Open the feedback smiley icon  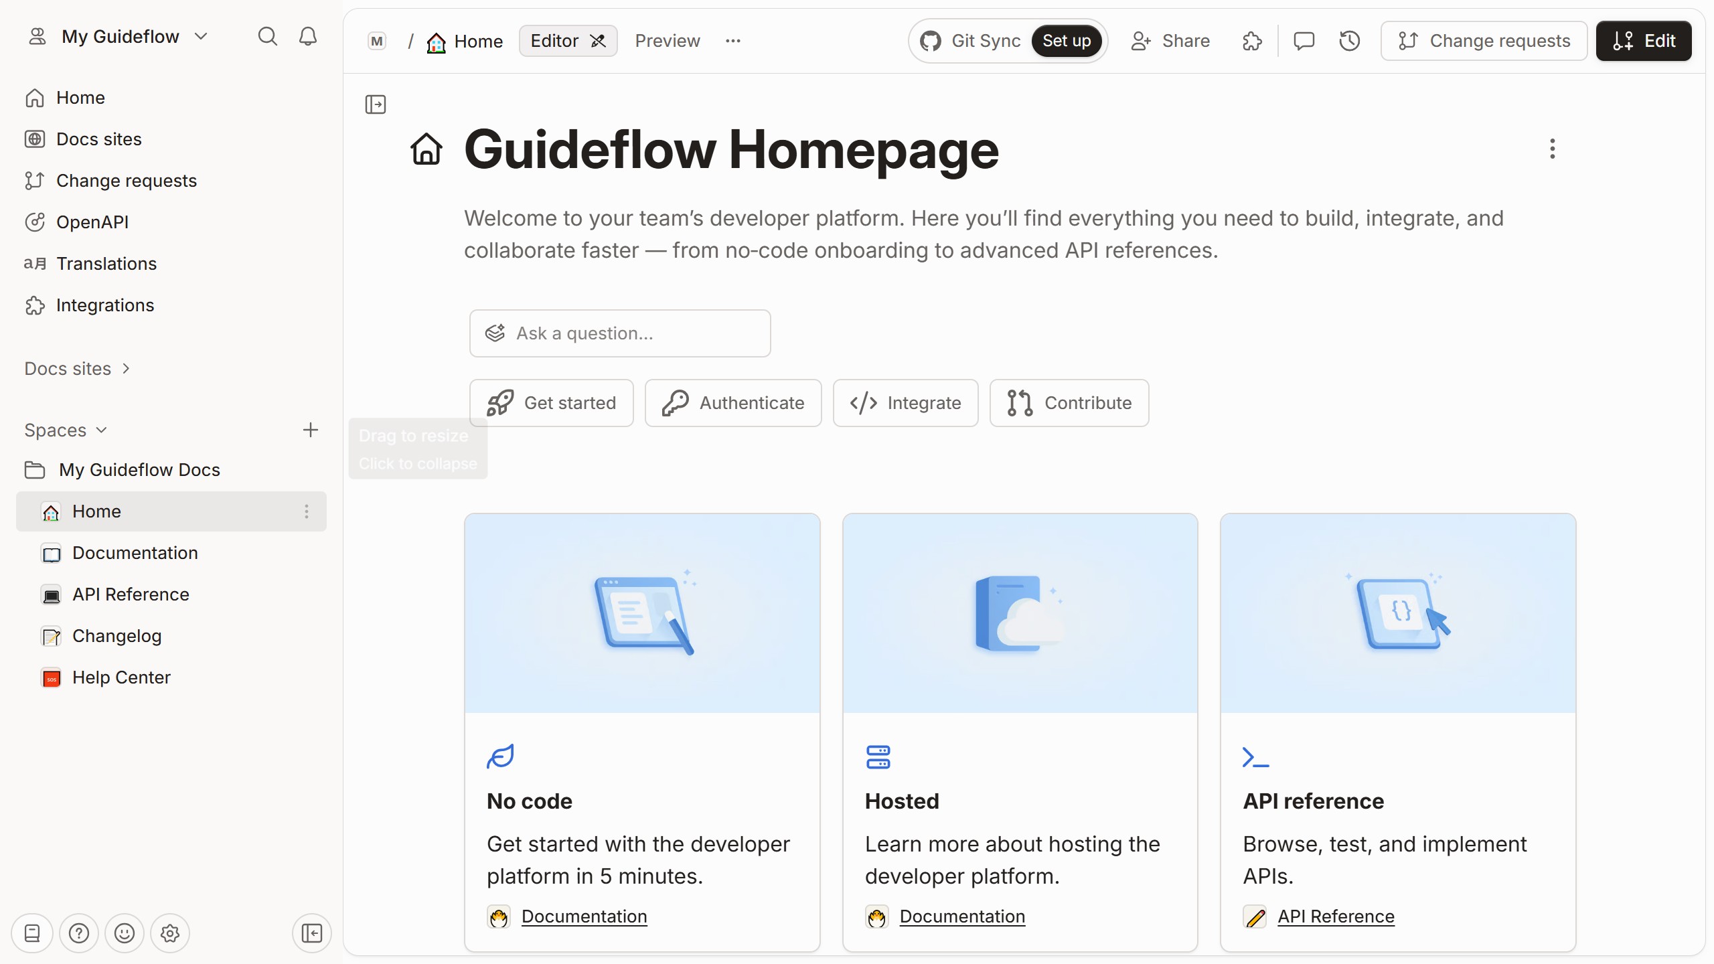point(125,933)
